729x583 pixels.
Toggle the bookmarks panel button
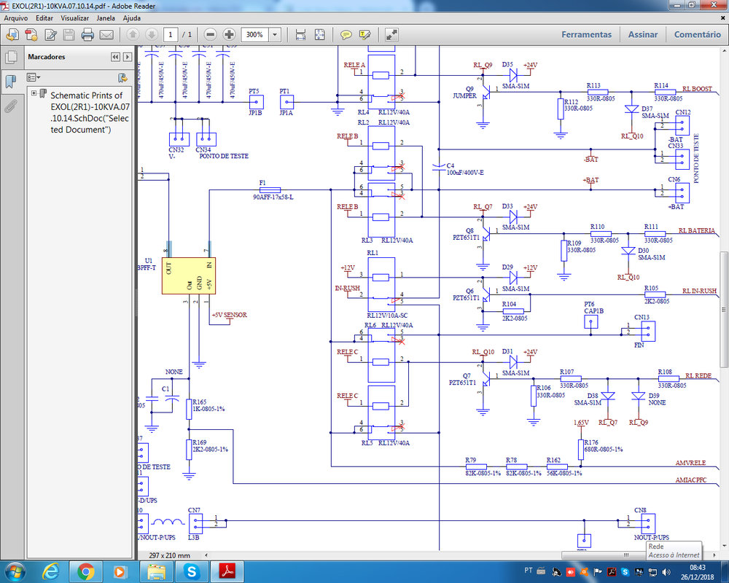10,82
